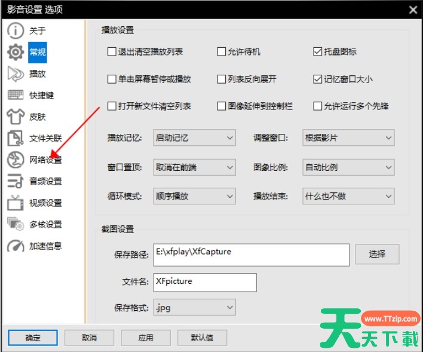Toggle 允许待机 checkbox

click(x=222, y=51)
